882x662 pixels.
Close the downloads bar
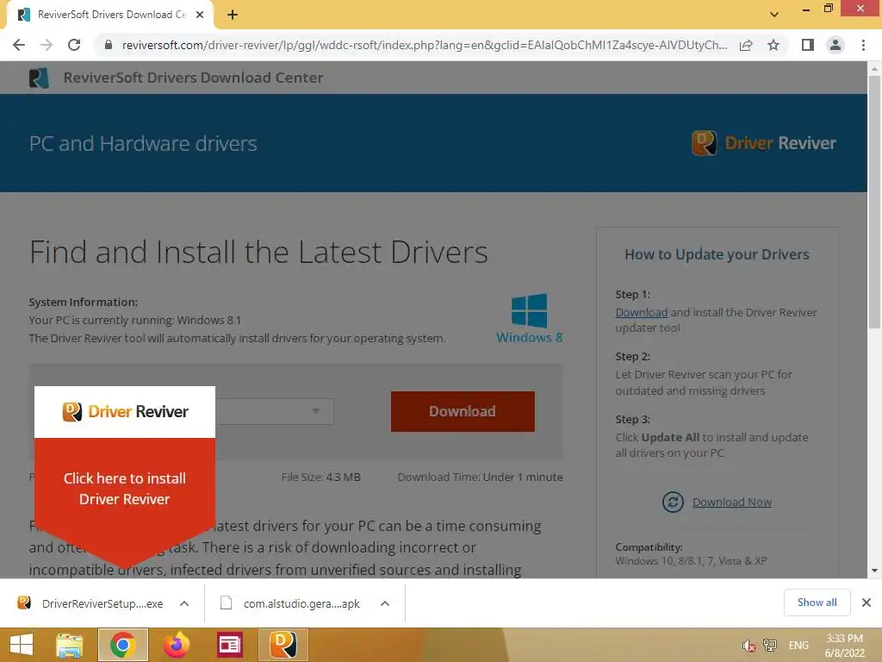(x=866, y=603)
